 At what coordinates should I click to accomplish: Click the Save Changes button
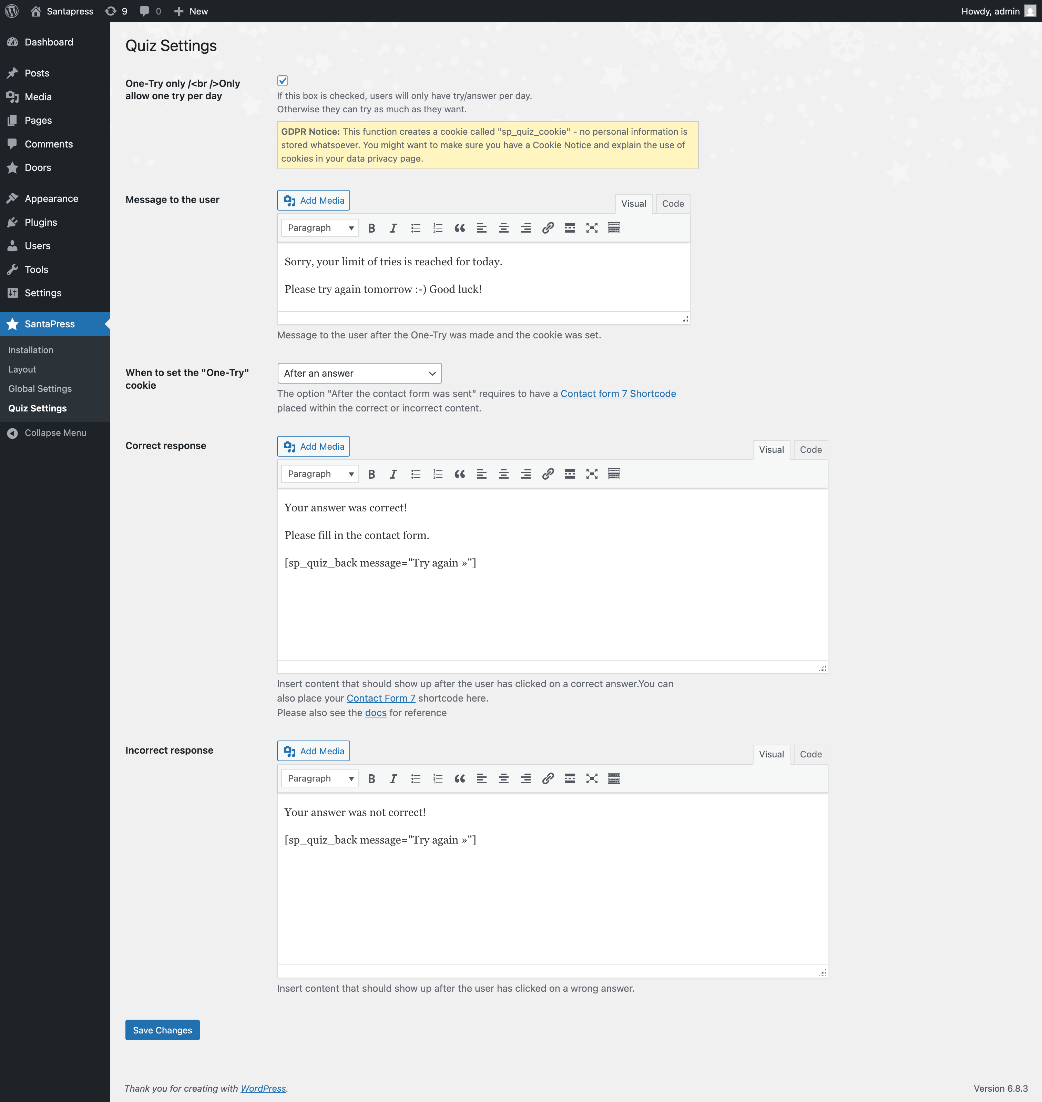coord(162,1030)
